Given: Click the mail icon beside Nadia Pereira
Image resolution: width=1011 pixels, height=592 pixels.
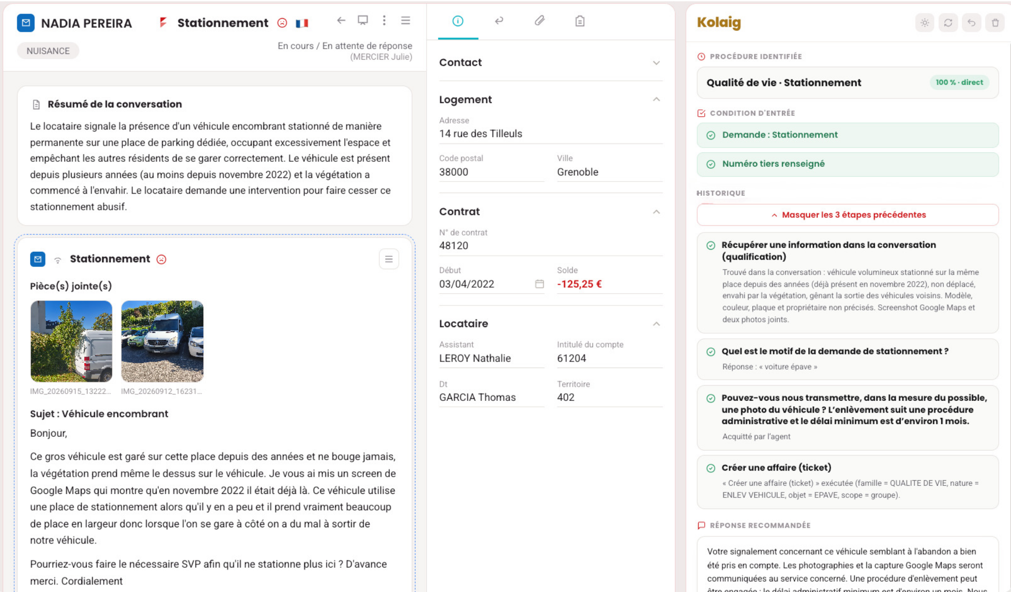Looking at the screenshot, I should click(26, 23).
